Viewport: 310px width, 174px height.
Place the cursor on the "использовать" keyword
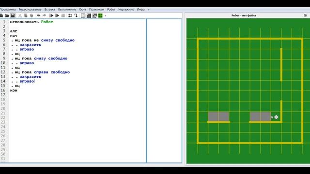[24, 22]
